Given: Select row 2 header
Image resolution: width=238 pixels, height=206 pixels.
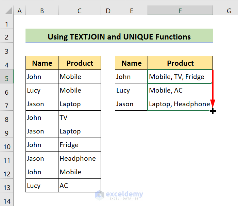Looking at the screenshot, I should tap(7, 36).
